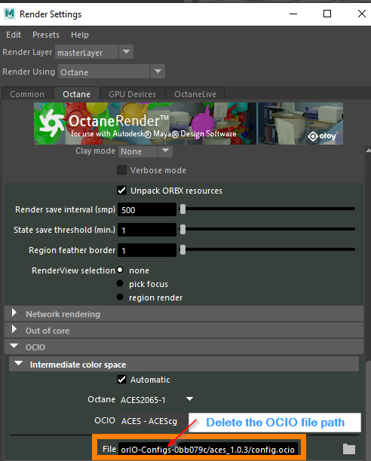Click the Maya app icon in title bar
The width and height of the screenshot is (371, 461).
[9, 14]
